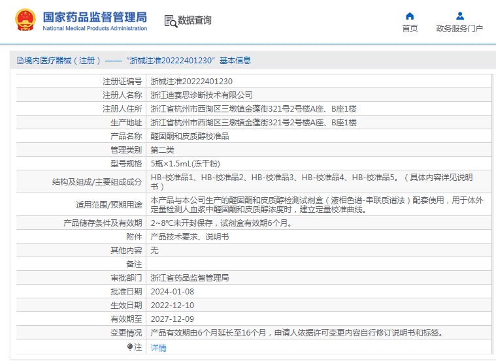Image resolution: width=496 pixels, height=361 pixels.
Task: Click 产品储存条件及有效期 label
Action: coord(103,223)
